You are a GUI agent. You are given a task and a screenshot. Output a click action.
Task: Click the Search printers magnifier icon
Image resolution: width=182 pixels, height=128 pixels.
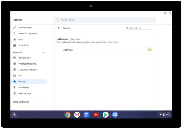pyautogui.click(x=127, y=28)
